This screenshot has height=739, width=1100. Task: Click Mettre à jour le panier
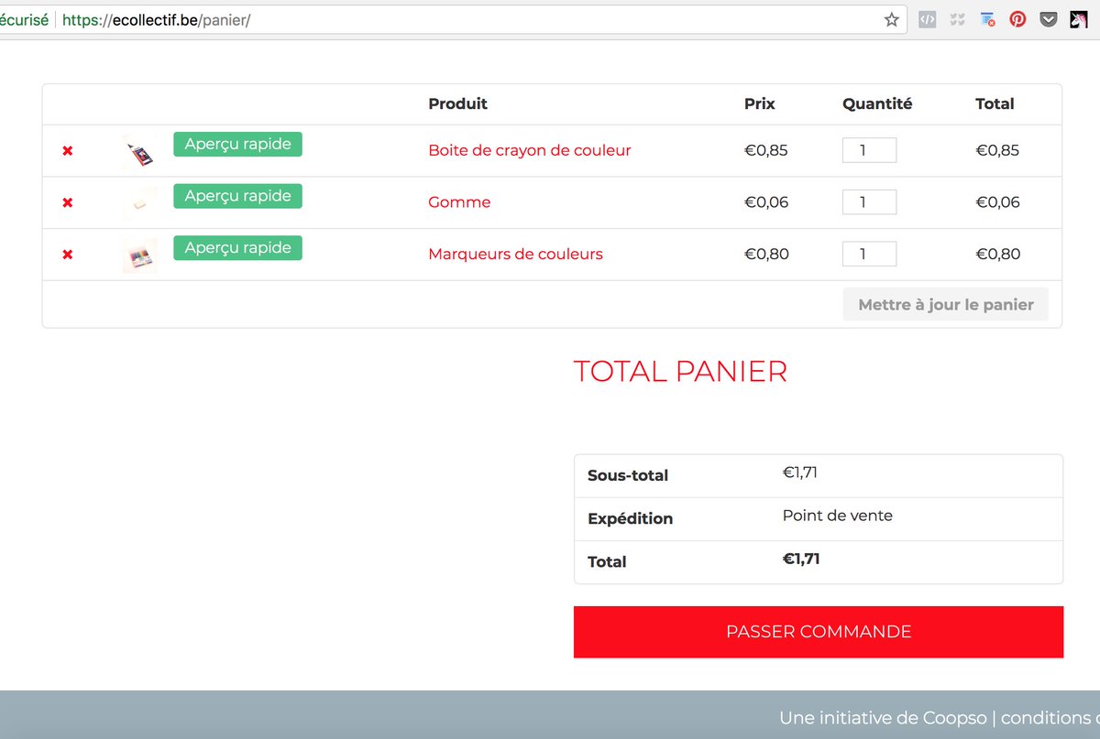945,304
